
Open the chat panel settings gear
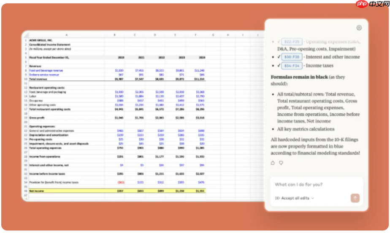(359, 28)
